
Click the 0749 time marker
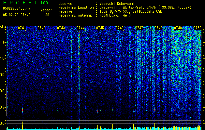coord(178,28)
